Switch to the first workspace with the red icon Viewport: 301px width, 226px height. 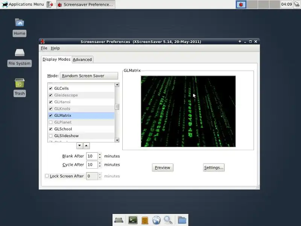(241, 5)
